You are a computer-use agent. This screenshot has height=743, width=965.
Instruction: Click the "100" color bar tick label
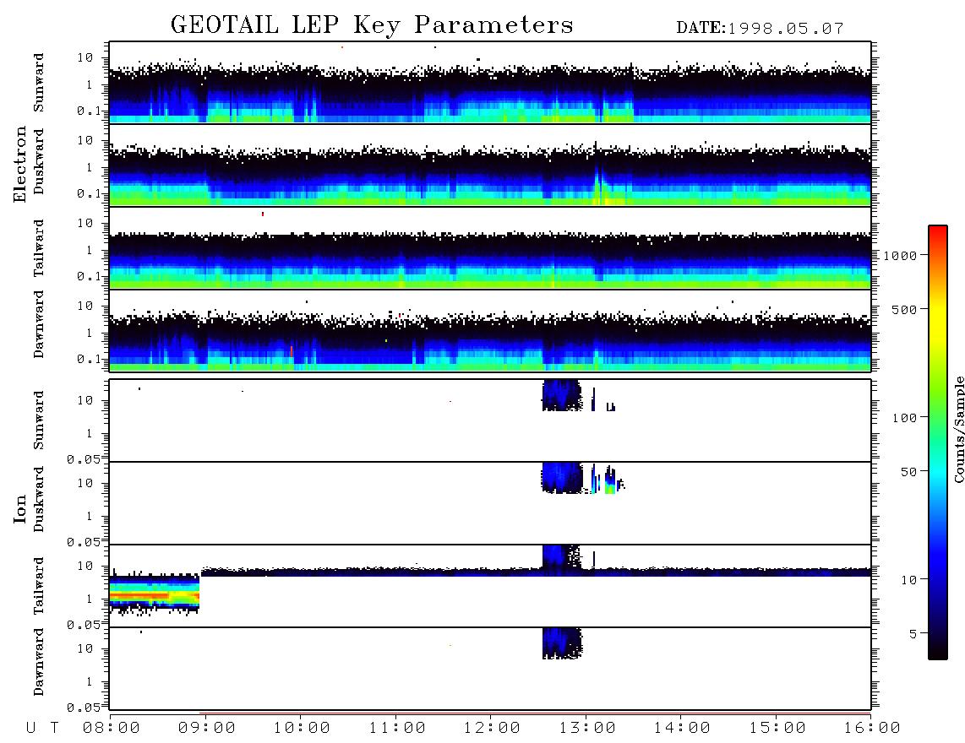pos(904,418)
